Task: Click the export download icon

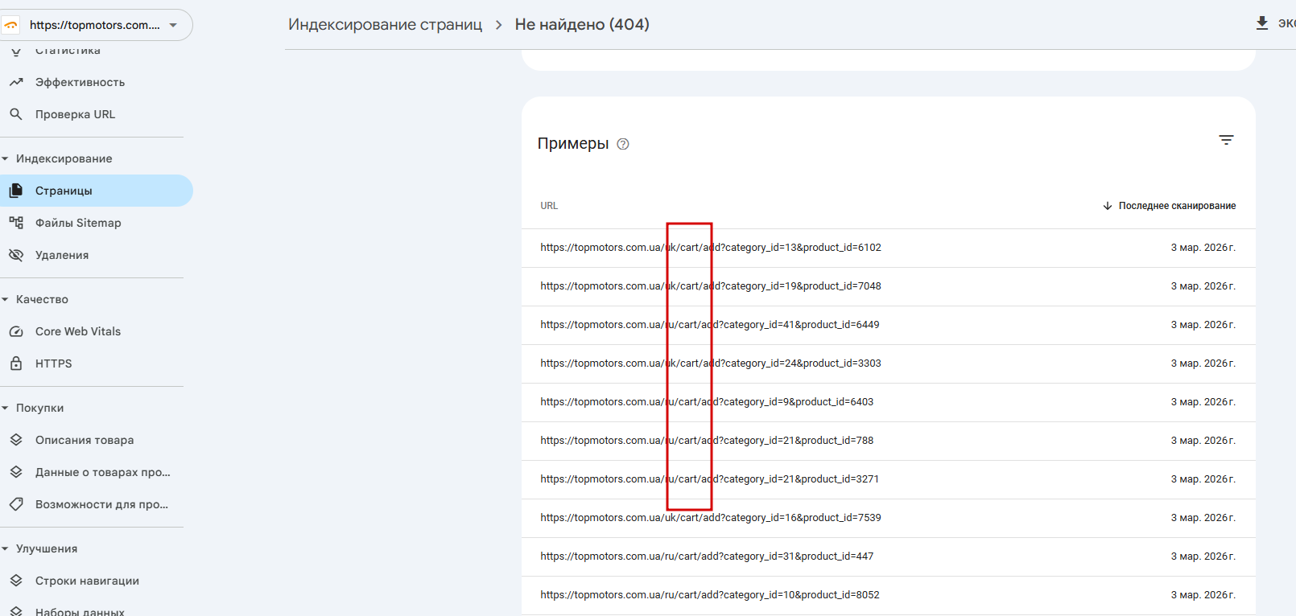Action: tap(1262, 23)
